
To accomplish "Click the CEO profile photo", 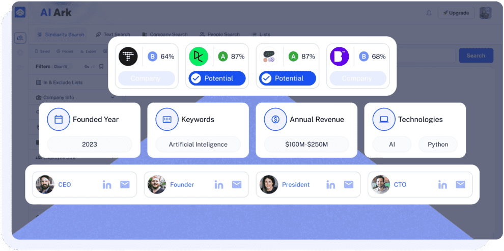I will pyautogui.click(x=45, y=184).
